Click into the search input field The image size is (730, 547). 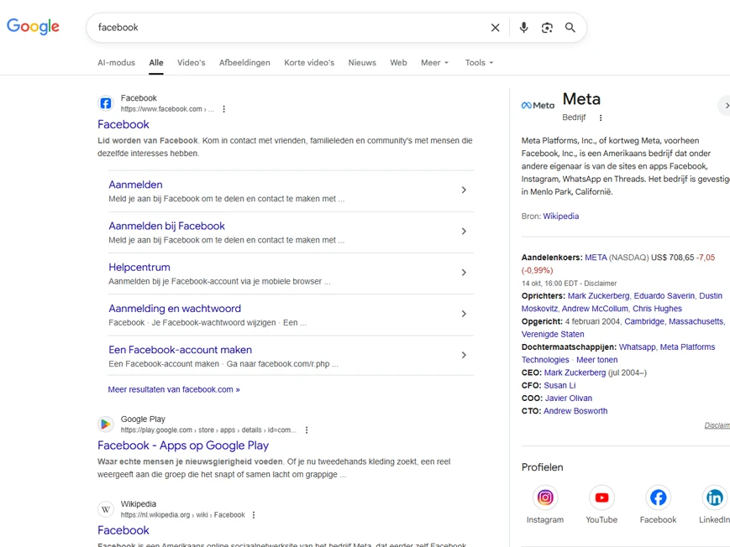[286, 28]
